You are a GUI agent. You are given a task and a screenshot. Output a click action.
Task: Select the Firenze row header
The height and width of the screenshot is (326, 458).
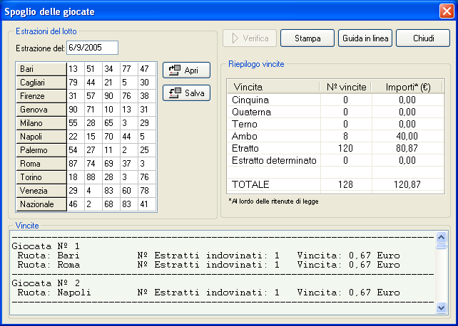click(x=41, y=96)
